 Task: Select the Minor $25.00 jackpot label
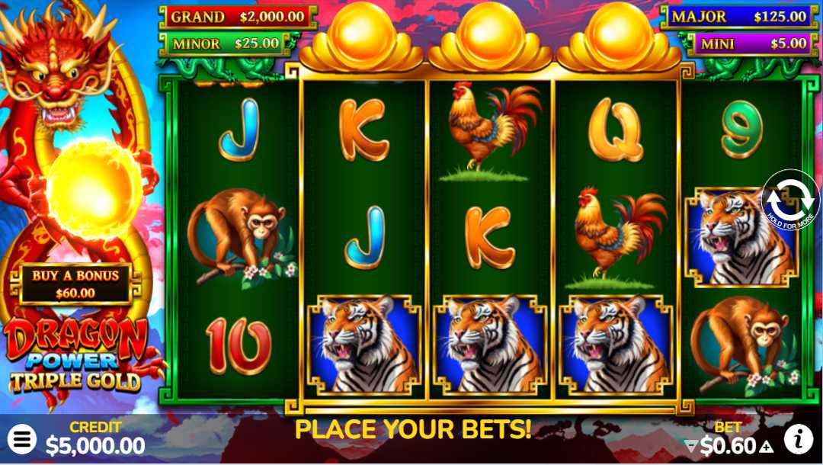pyautogui.click(x=226, y=43)
